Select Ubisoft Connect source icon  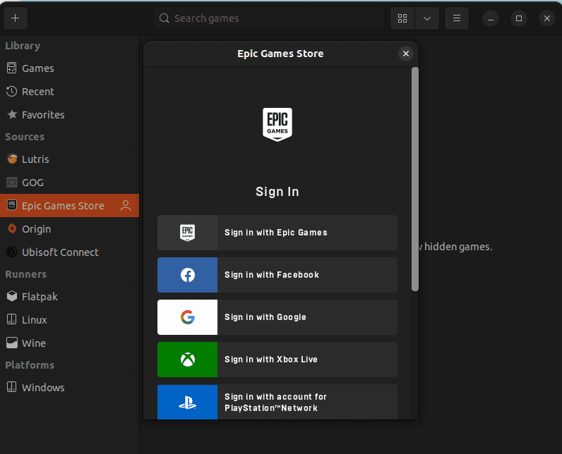[x=12, y=252]
